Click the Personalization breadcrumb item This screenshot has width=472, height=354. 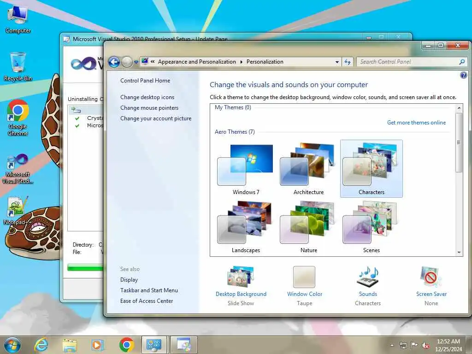click(265, 62)
